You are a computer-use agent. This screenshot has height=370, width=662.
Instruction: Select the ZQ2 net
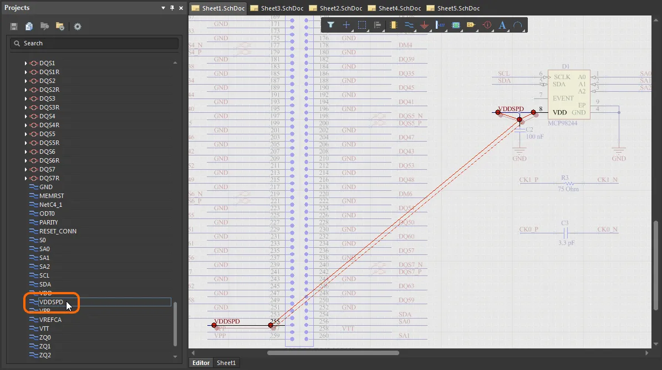(x=45, y=355)
